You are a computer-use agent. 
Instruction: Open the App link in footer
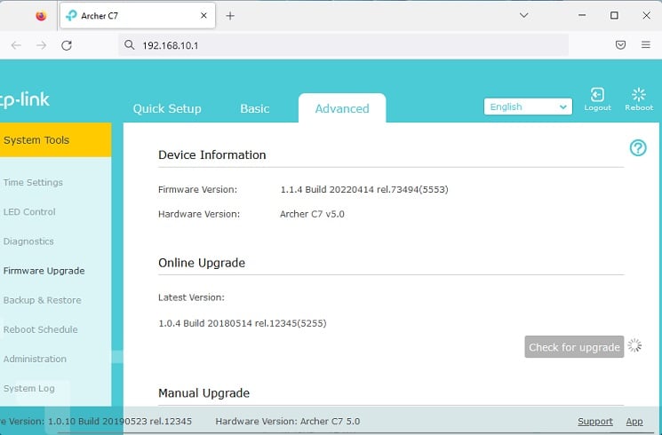click(634, 421)
